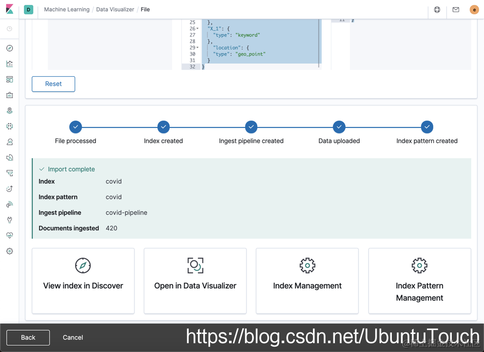This screenshot has width=484, height=352.
Task: Click the mappings editor scrollbar
Action: [319, 43]
